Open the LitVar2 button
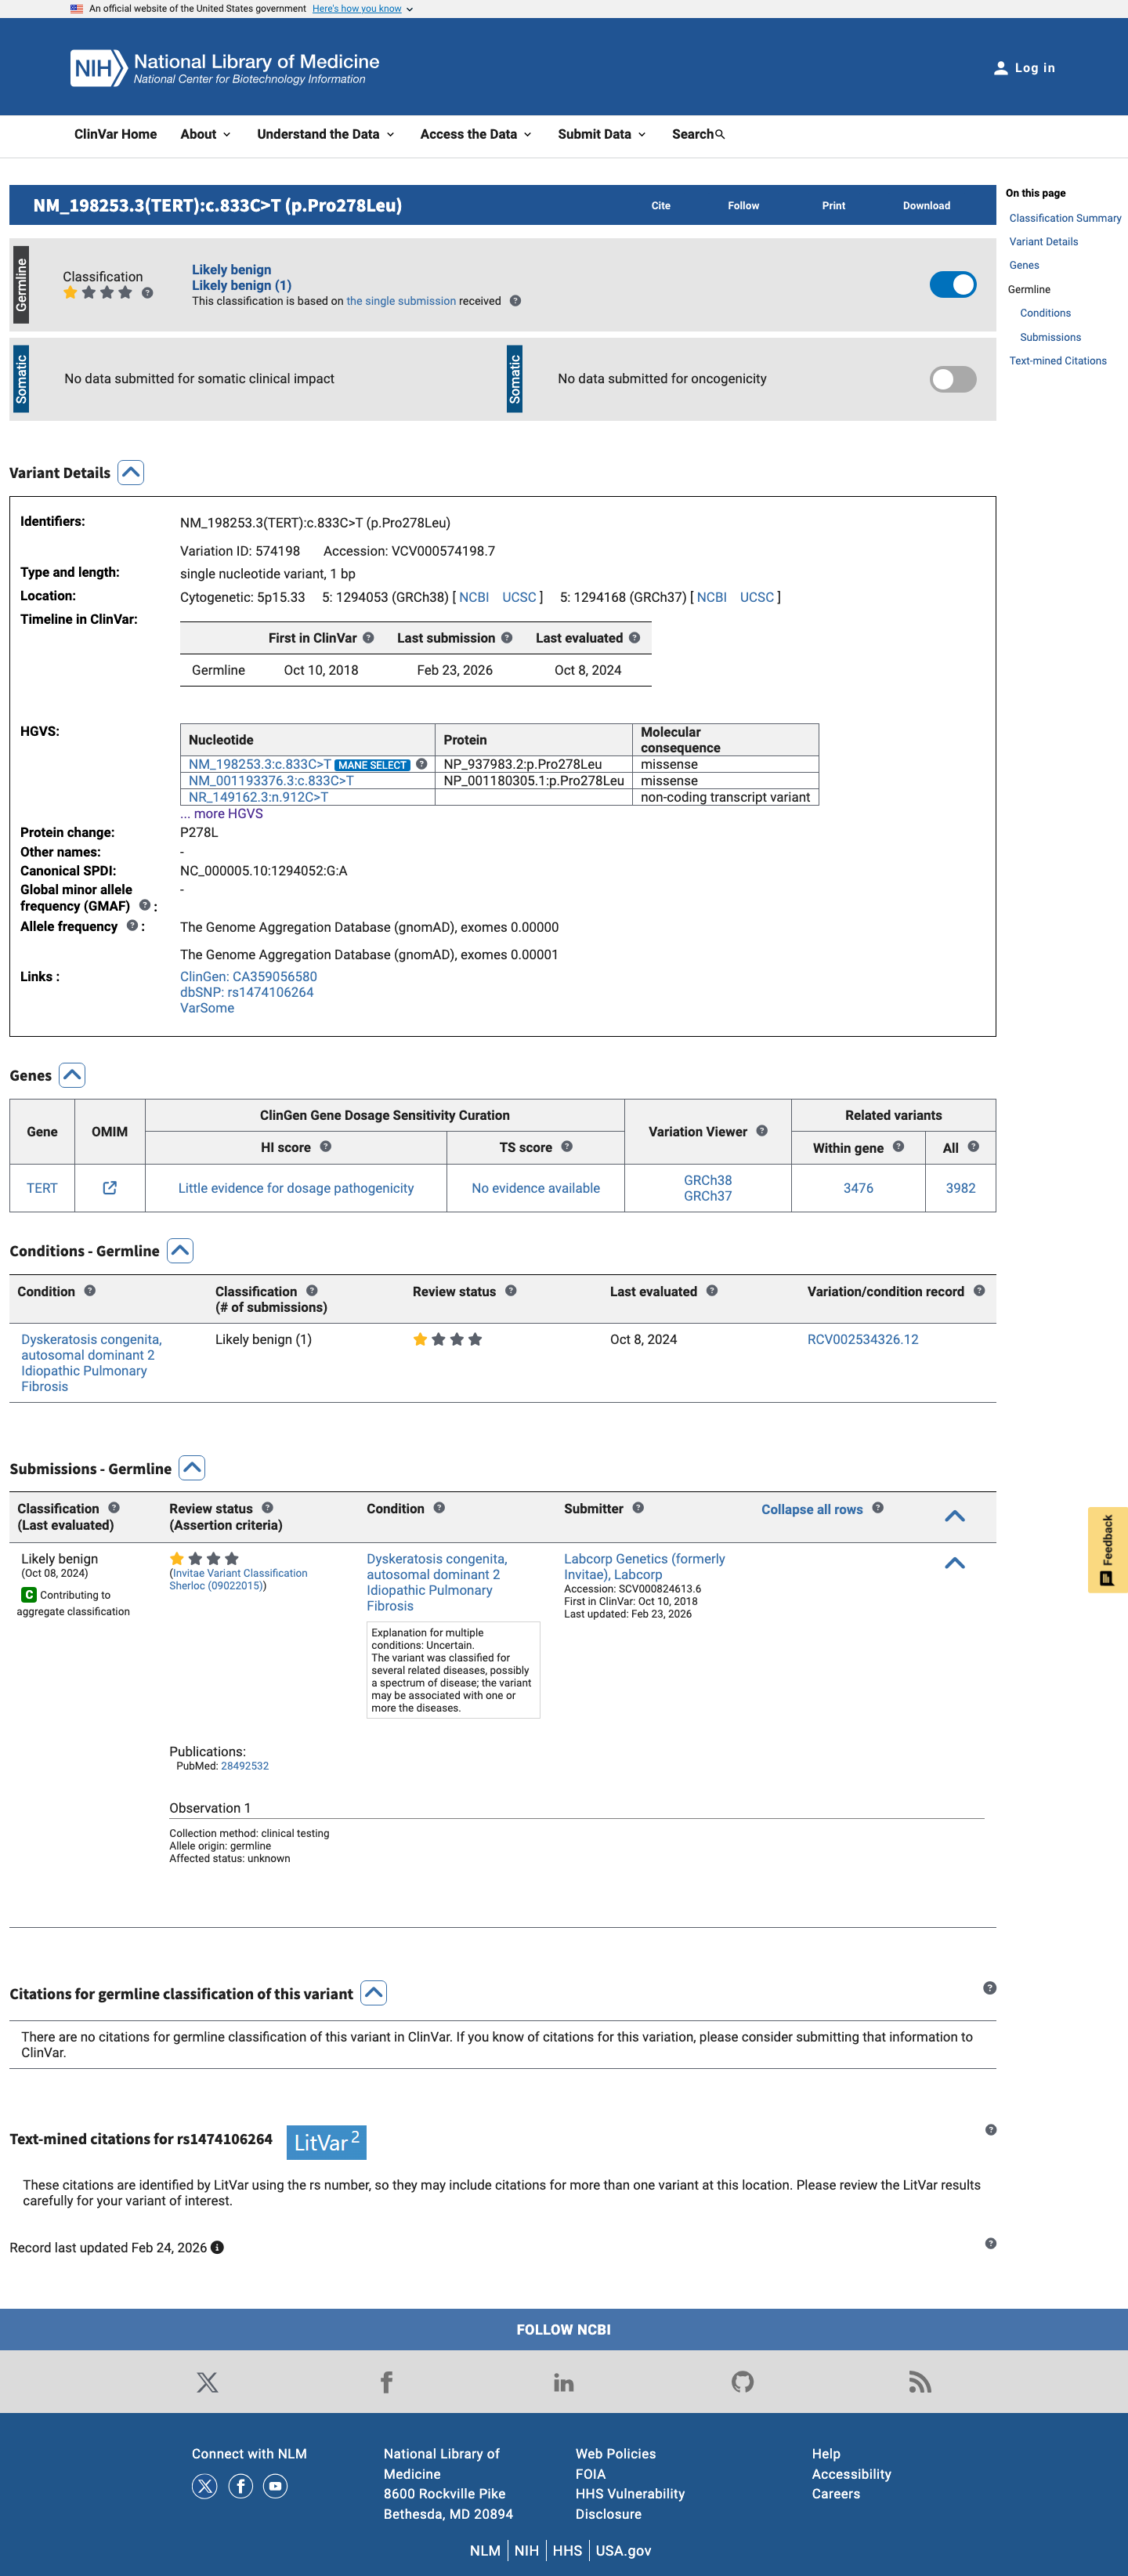 (327, 2142)
